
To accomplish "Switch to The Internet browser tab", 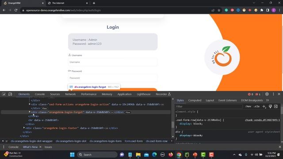I will pyautogui.click(x=68, y=3).
